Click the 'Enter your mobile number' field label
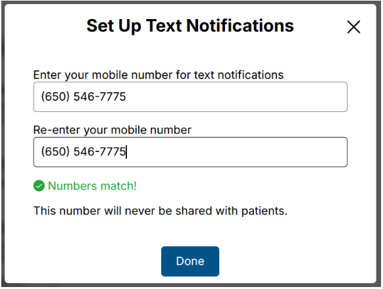383x289 pixels. (x=159, y=75)
